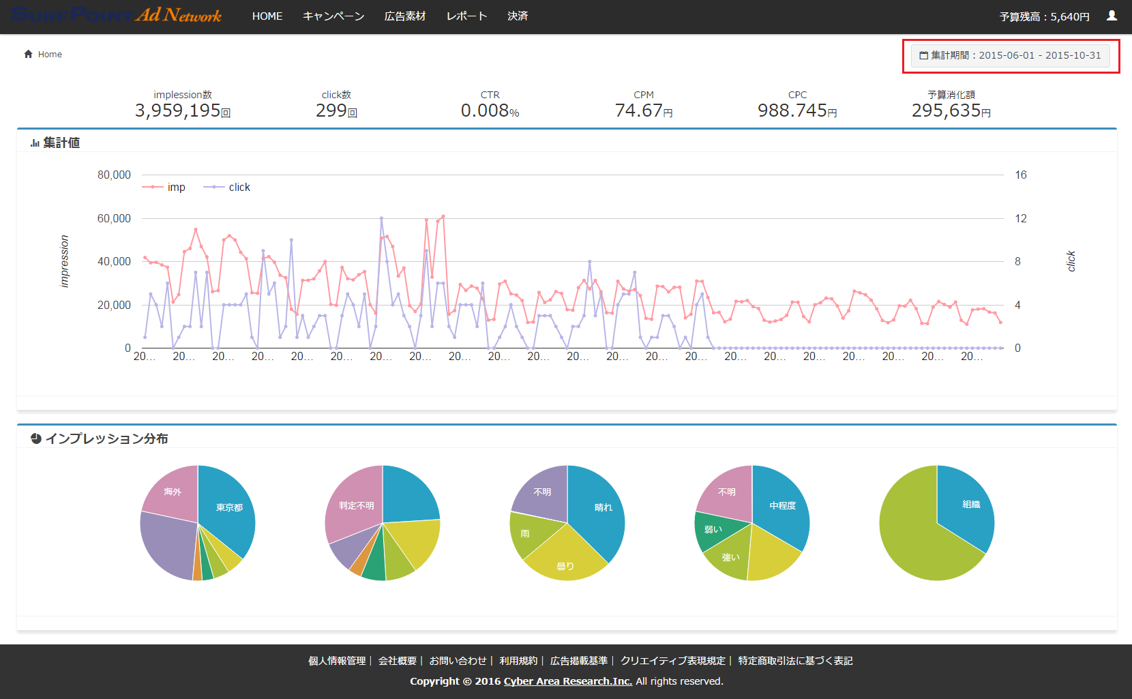Click the bar chart icon beside 集計値
The height and width of the screenshot is (699, 1132).
pyautogui.click(x=34, y=143)
